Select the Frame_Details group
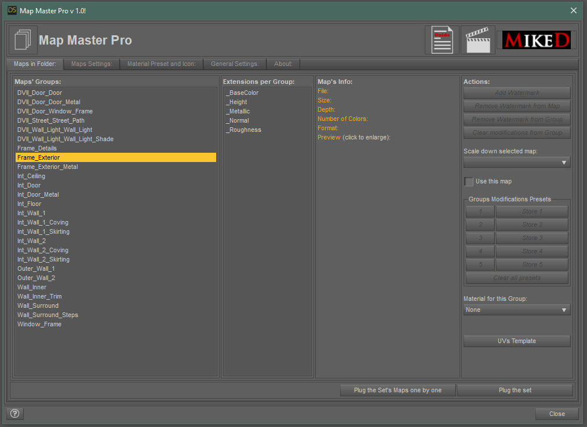Screen dimensions: 587x427 coord(116,149)
